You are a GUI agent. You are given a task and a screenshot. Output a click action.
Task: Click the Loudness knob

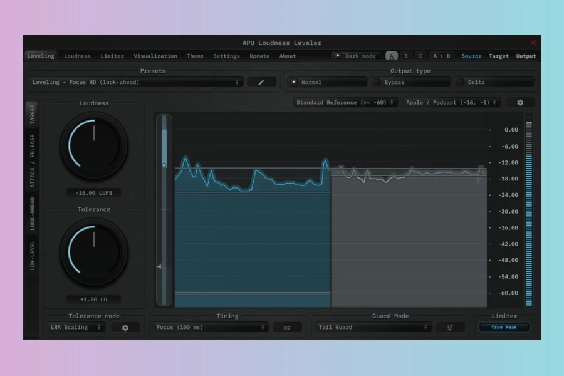tap(94, 145)
